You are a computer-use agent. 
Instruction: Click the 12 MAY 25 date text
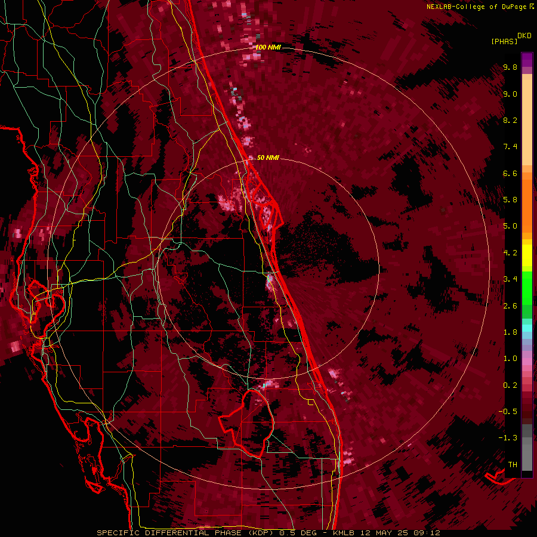[383, 533]
